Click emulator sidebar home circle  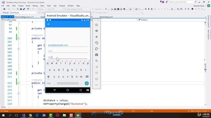point(97,73)
